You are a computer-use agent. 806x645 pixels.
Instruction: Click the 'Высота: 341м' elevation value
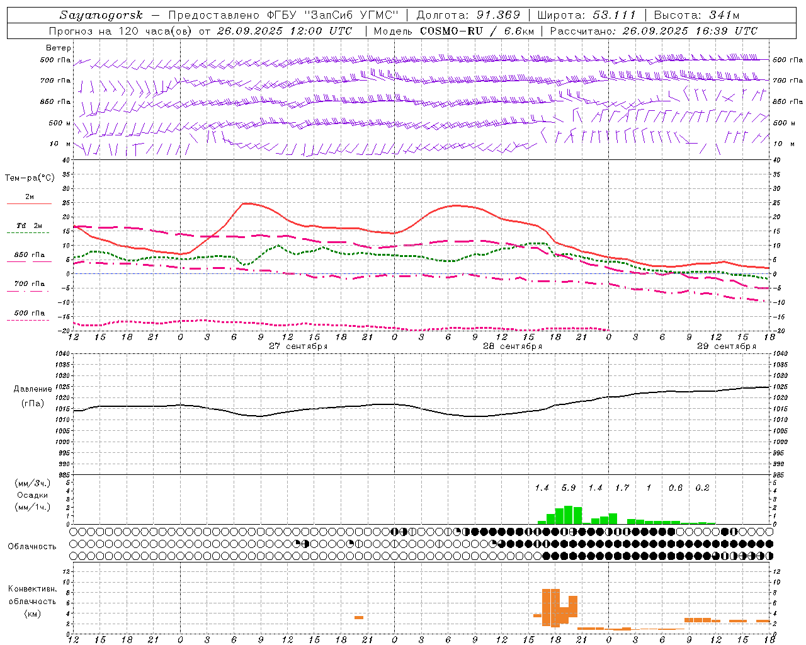coord(696,15)
